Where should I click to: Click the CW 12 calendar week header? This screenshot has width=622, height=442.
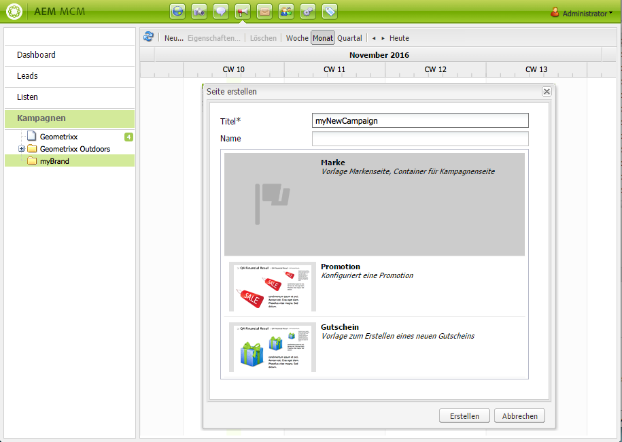436,69
